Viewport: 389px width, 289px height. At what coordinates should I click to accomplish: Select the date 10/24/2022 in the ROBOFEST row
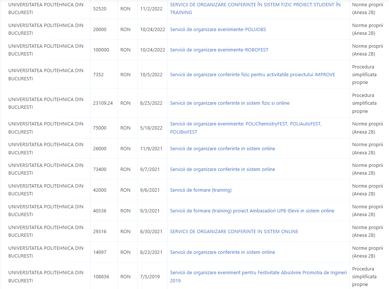click(152, 50)
